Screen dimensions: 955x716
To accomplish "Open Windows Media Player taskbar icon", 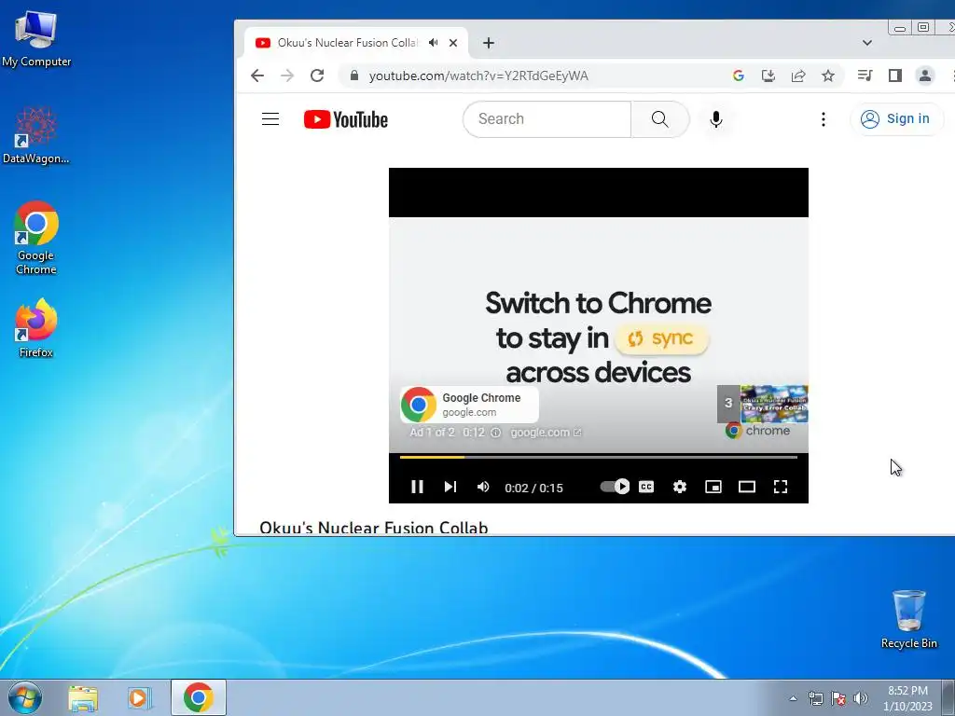I will (x=140, y=697).
